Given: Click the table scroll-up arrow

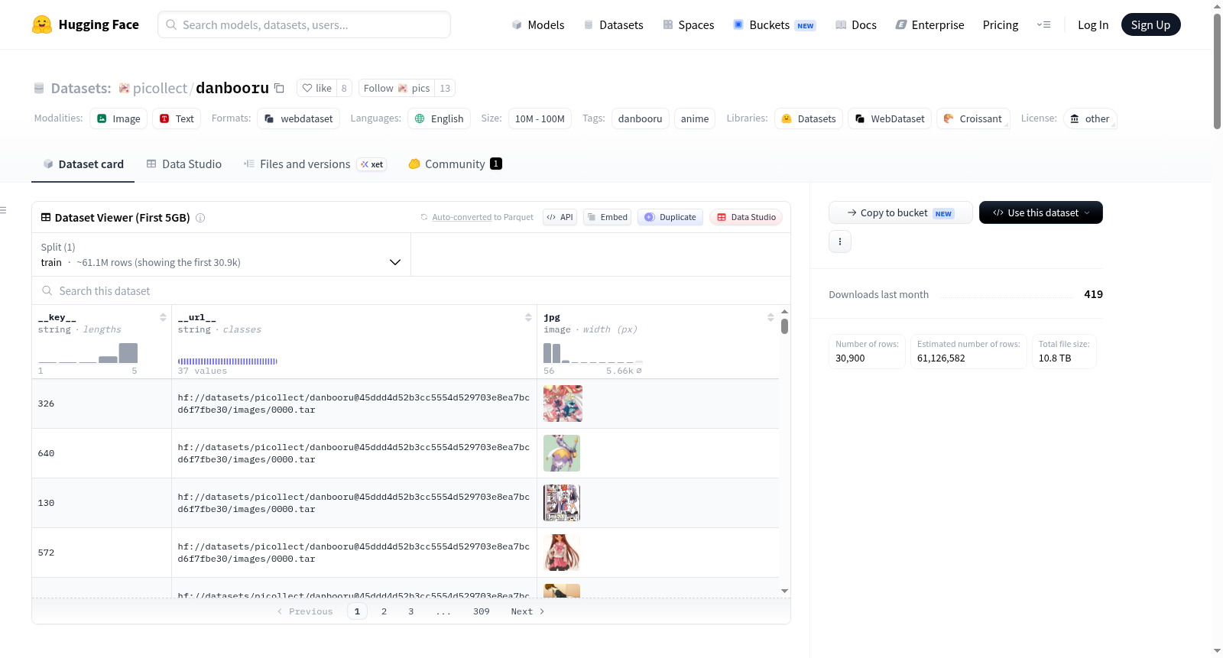Looking at the screenshot, I should pyautogui.click(x=784, y=312).
